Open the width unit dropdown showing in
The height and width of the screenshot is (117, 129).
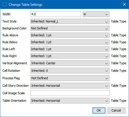click(x=96, y=14)
